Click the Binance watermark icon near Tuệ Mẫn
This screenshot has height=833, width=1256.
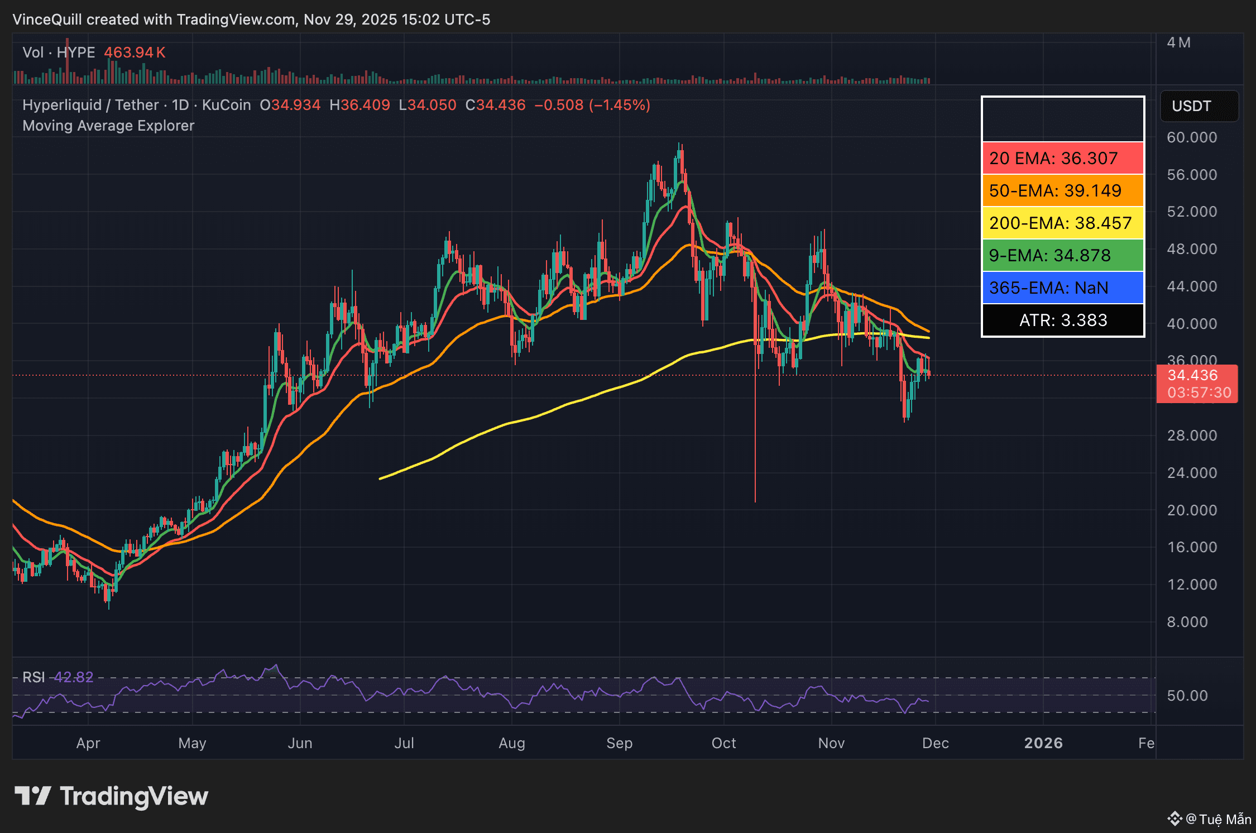[1174, 818]
